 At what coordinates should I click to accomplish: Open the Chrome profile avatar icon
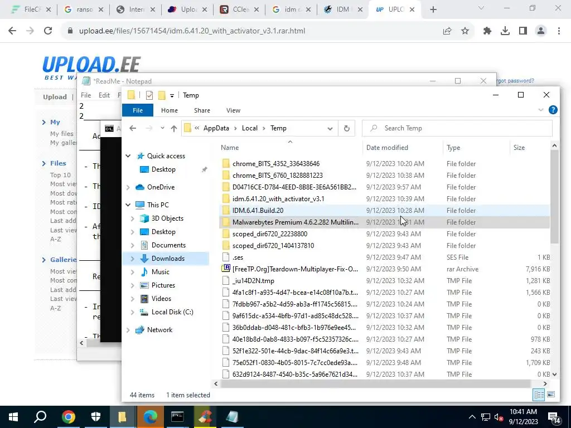click(541, 31)
